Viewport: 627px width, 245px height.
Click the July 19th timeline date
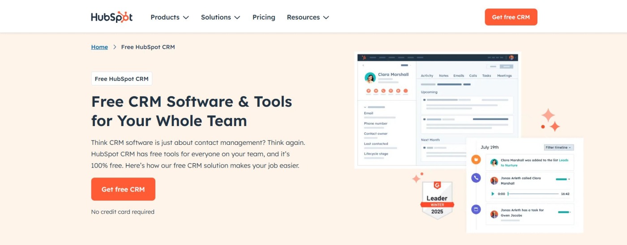pyautogui.click(x=490, y=147)
